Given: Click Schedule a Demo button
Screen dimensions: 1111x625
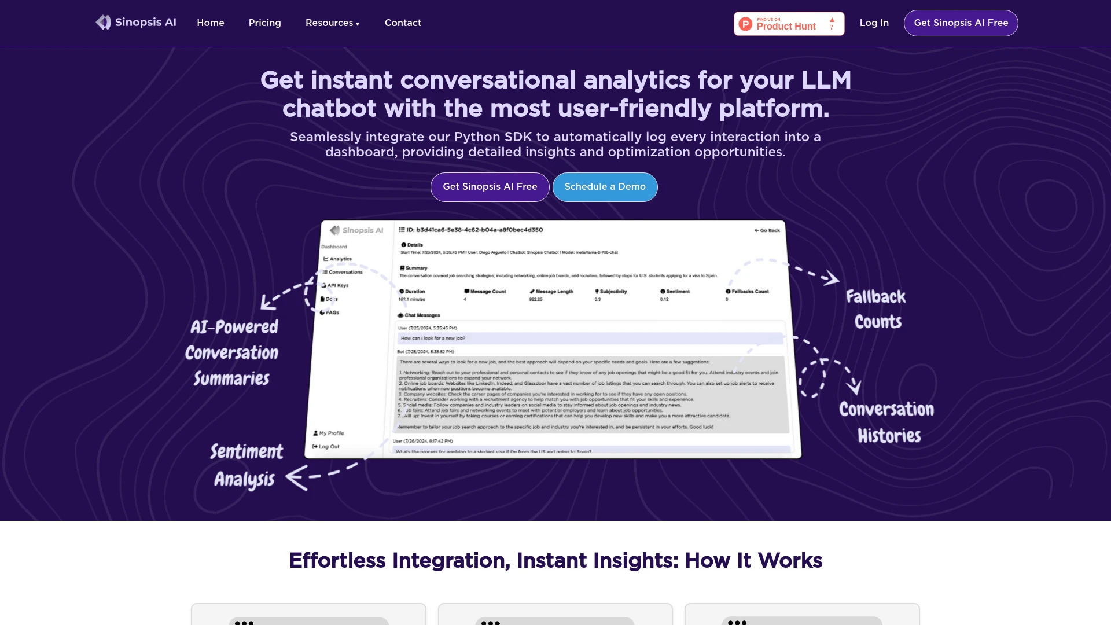Looking at the screenshot, I should (605, 187).
